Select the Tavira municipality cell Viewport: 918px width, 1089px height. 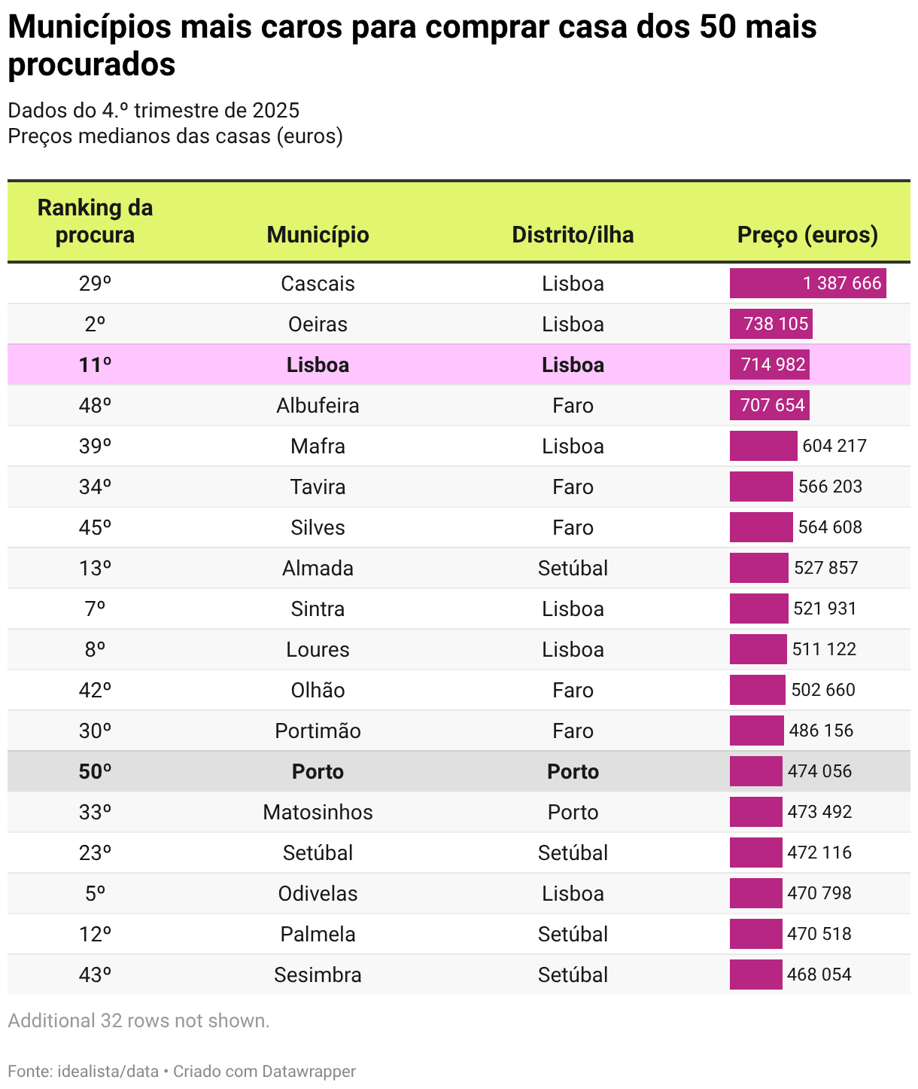[318, 487]
